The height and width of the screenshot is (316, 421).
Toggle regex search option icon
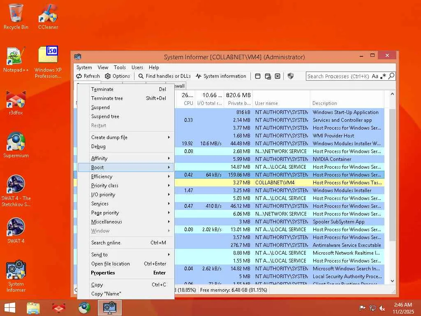pos(384,76)
